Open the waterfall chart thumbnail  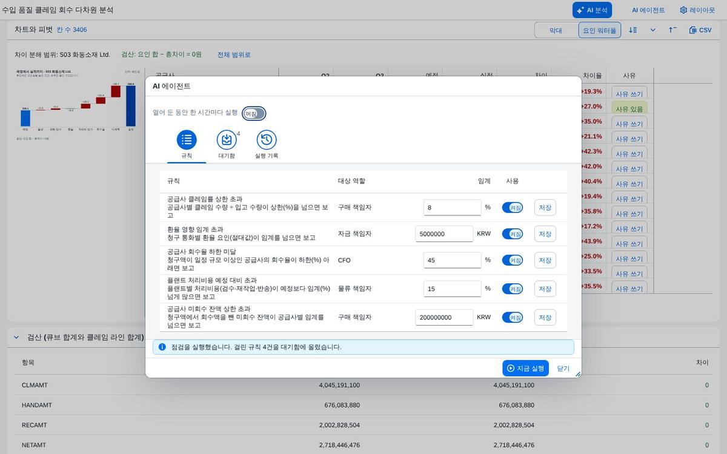(x=78, y=104)
